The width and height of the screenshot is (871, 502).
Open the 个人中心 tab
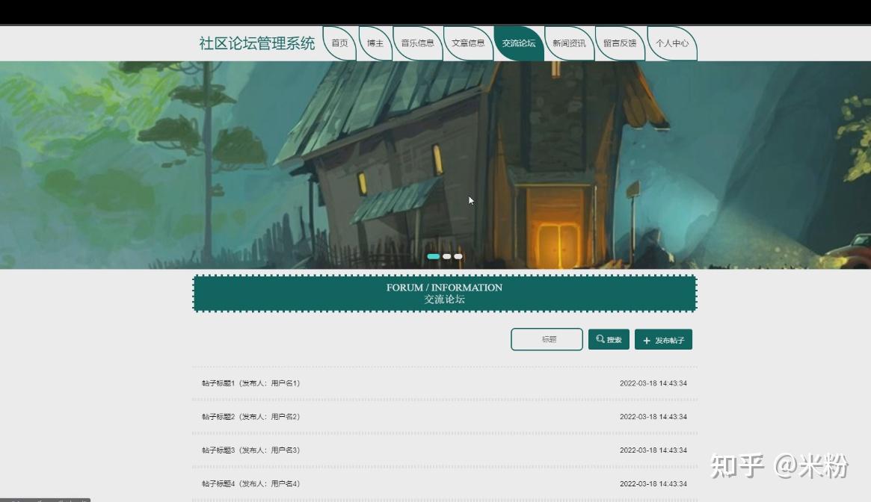(x=672, y=43)
